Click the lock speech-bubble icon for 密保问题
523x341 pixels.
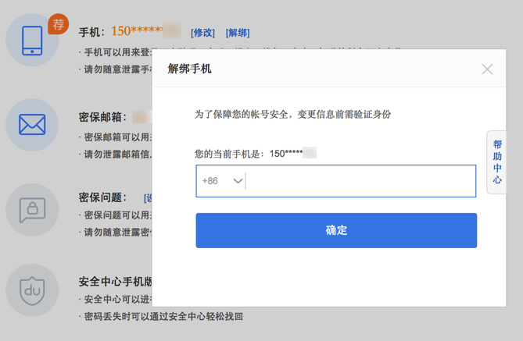click(x=32, y=208)
